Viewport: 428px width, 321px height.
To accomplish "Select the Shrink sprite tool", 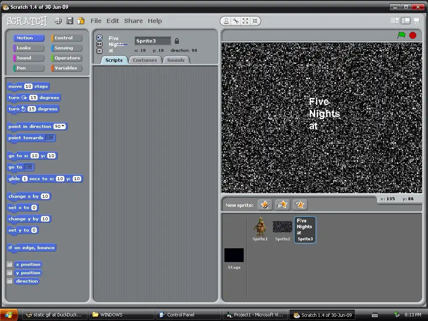I will point(255,21).
